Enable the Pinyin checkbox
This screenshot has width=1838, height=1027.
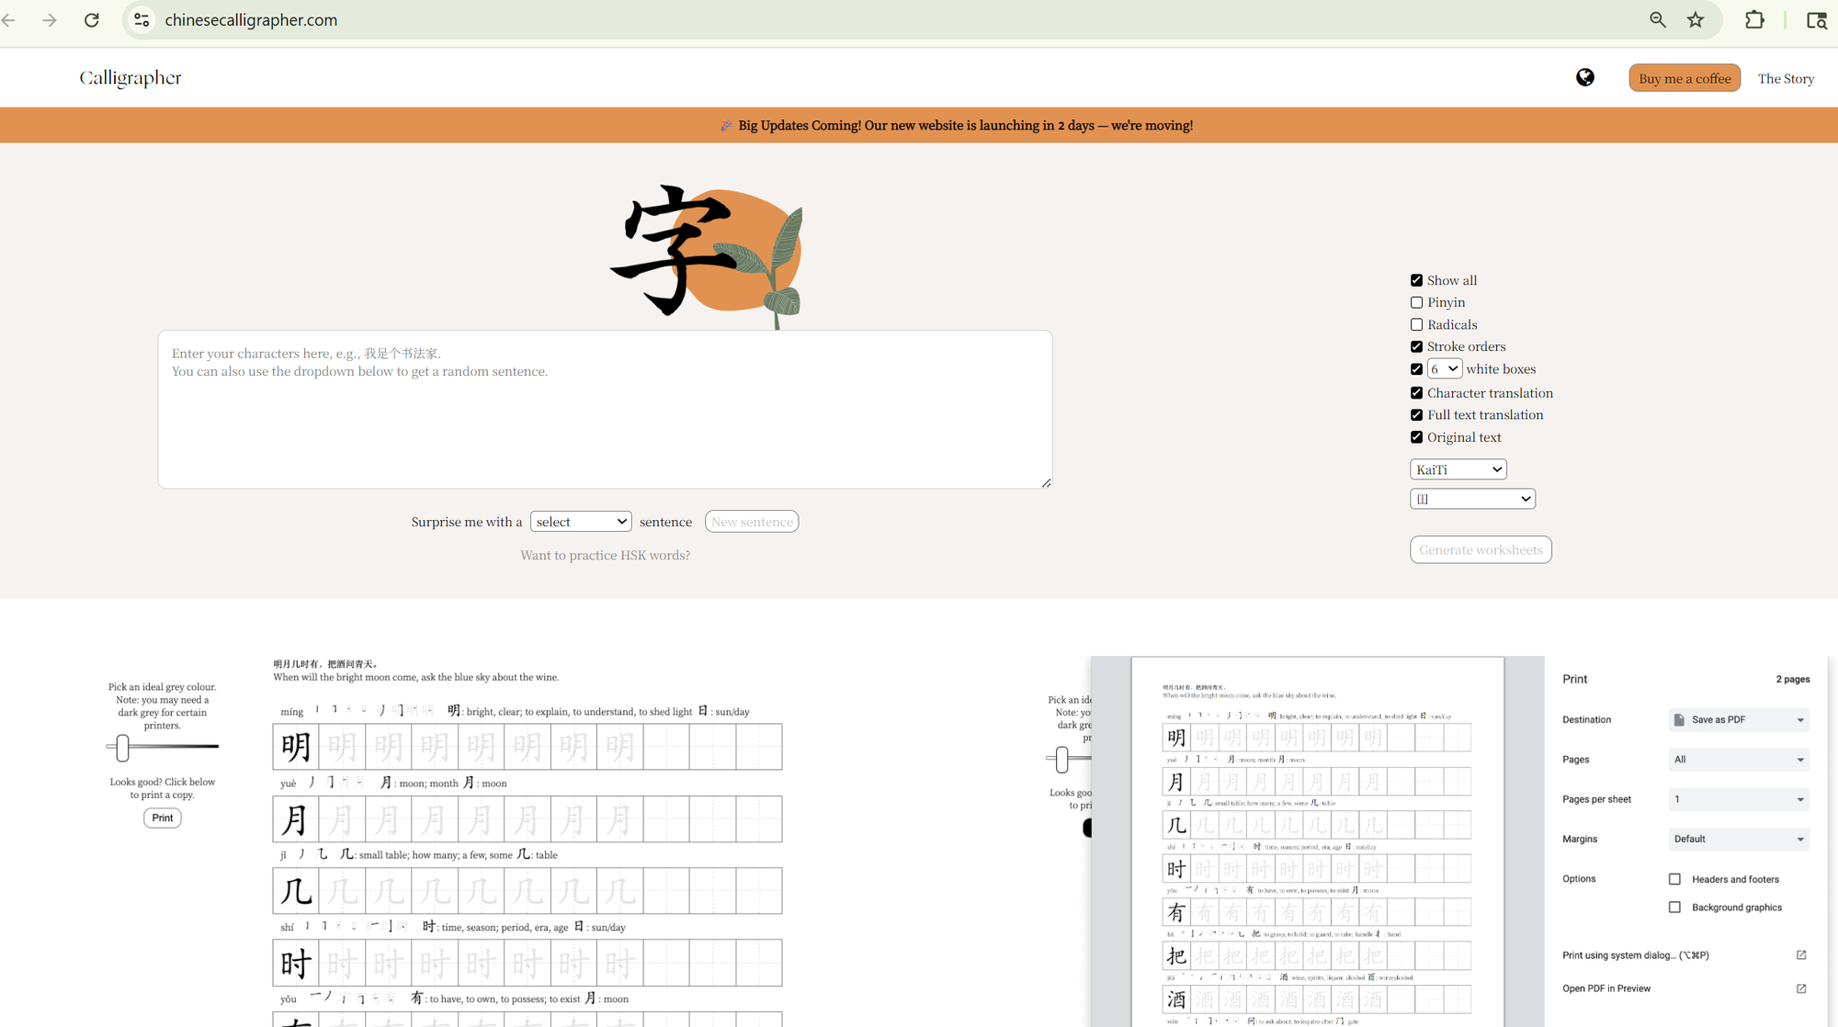tap(1416, 302)
